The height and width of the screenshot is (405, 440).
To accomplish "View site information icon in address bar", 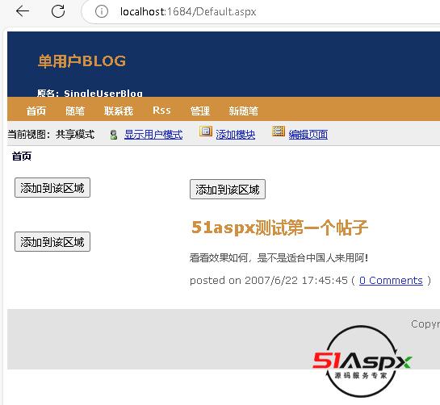I will click(101, 11).
